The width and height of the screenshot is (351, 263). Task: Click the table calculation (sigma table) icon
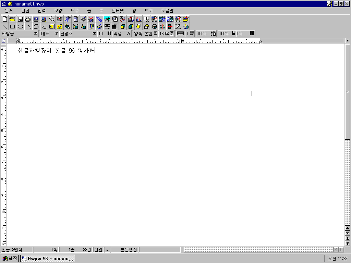click(146, 19)
